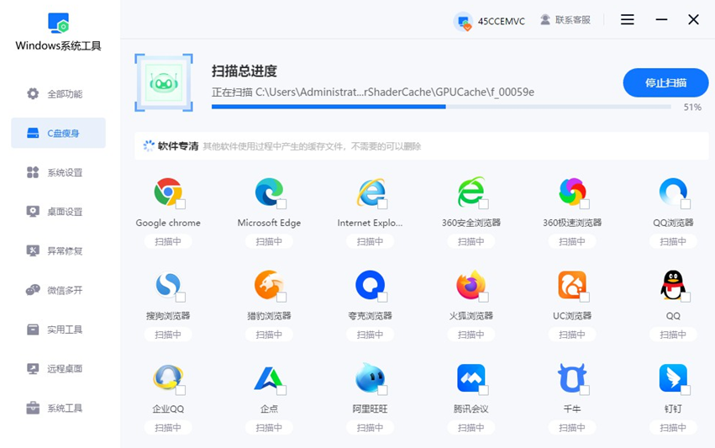
Task: Toggle the 360安全浏览器 checkbox
Action: pos(484,204)
